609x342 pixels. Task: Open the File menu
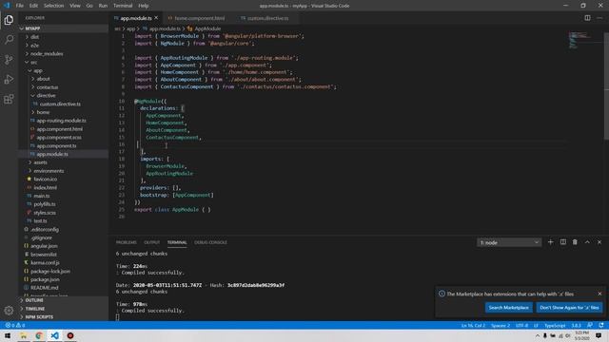point(19,6)
